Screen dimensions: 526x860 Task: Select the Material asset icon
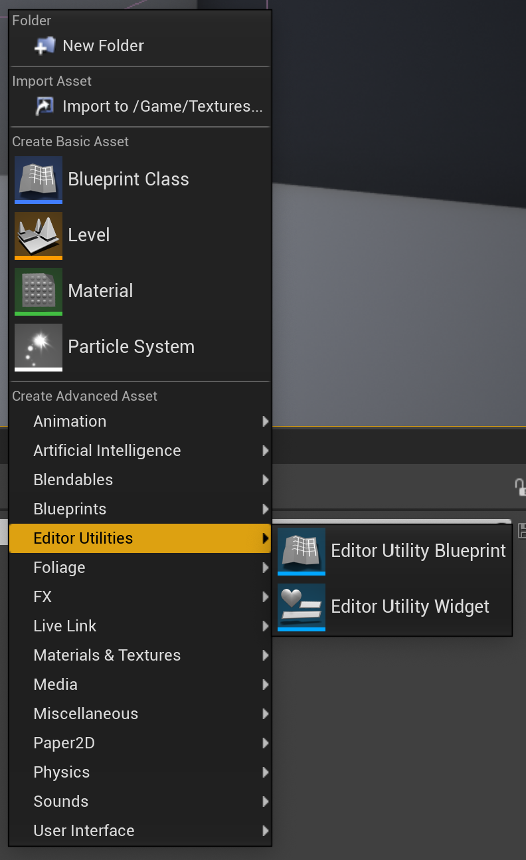38,291
